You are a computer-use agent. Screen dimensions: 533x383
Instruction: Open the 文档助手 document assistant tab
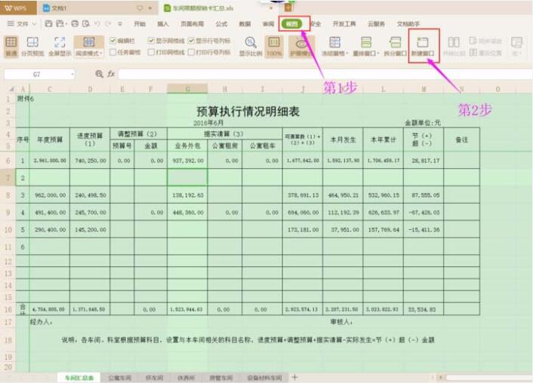coord(408,24)
